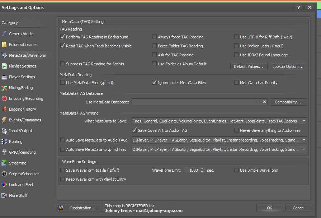Click the Mixing/Fading crossfade icon
Screen dimensions: 321x218
(x=4, y=88)
